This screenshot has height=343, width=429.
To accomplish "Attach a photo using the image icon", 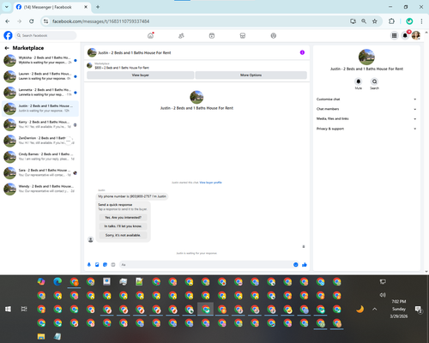I will (97, 265).
